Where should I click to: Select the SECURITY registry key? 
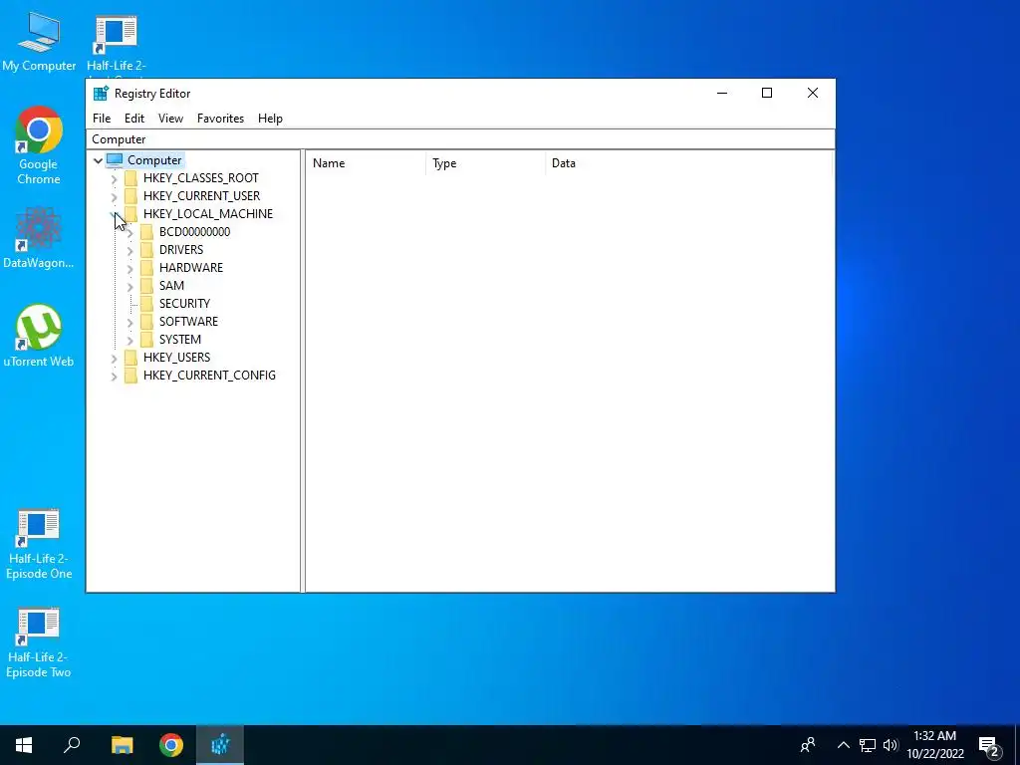[x=184, y=304]
